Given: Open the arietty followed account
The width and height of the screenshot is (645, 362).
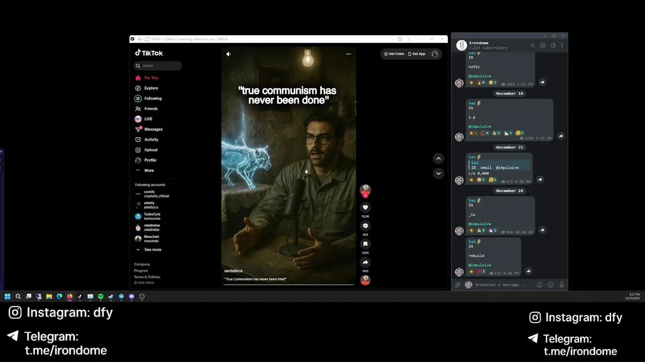Looking at the screenshot, I should point(147,205).
